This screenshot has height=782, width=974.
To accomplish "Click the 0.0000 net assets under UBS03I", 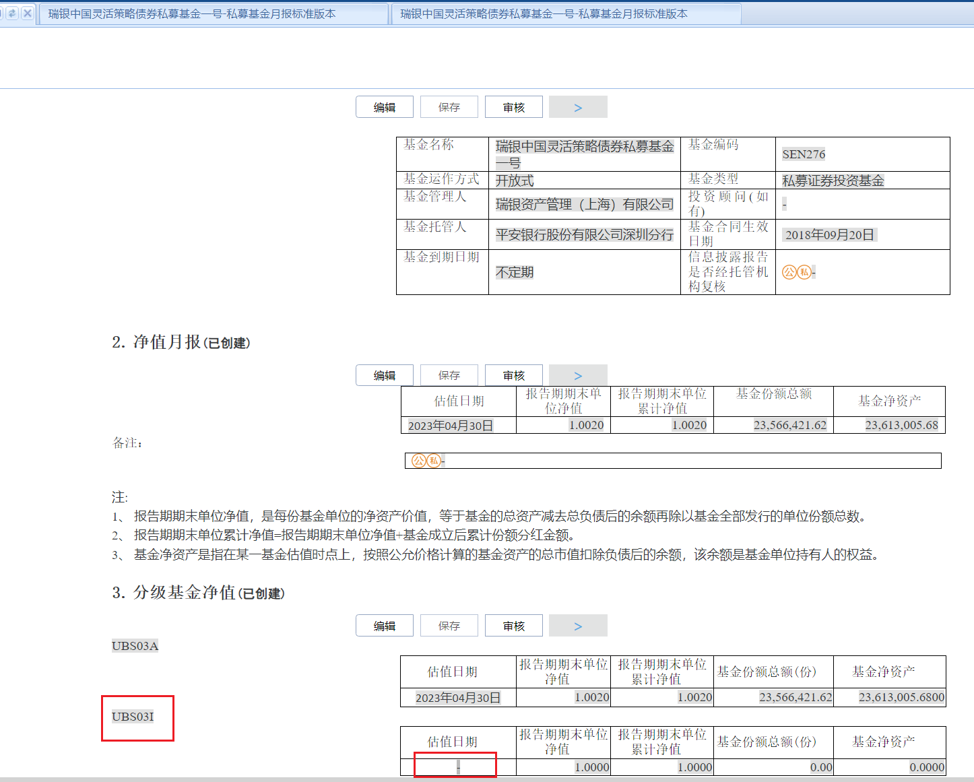I will [x=927, y=767].
